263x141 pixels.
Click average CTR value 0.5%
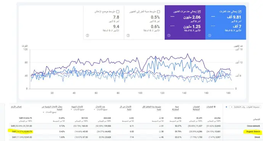click(x=155, y=17)
